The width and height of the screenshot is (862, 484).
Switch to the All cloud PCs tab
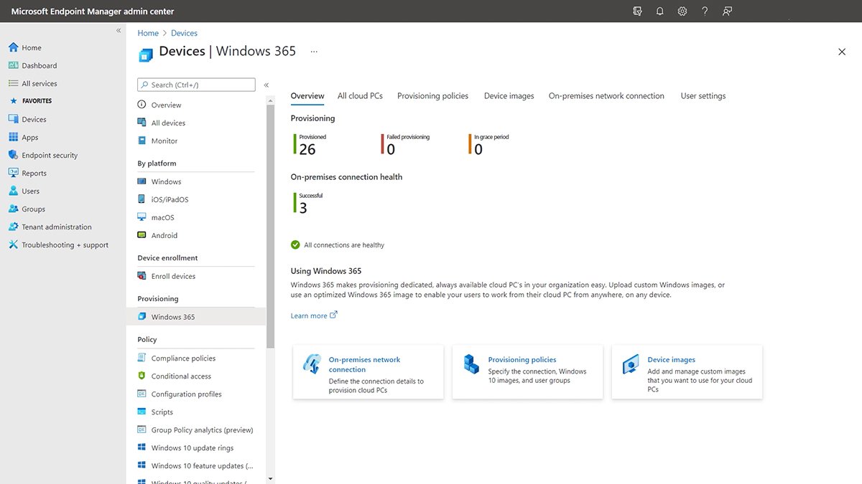pyautogui.click(x=359, y=95)
